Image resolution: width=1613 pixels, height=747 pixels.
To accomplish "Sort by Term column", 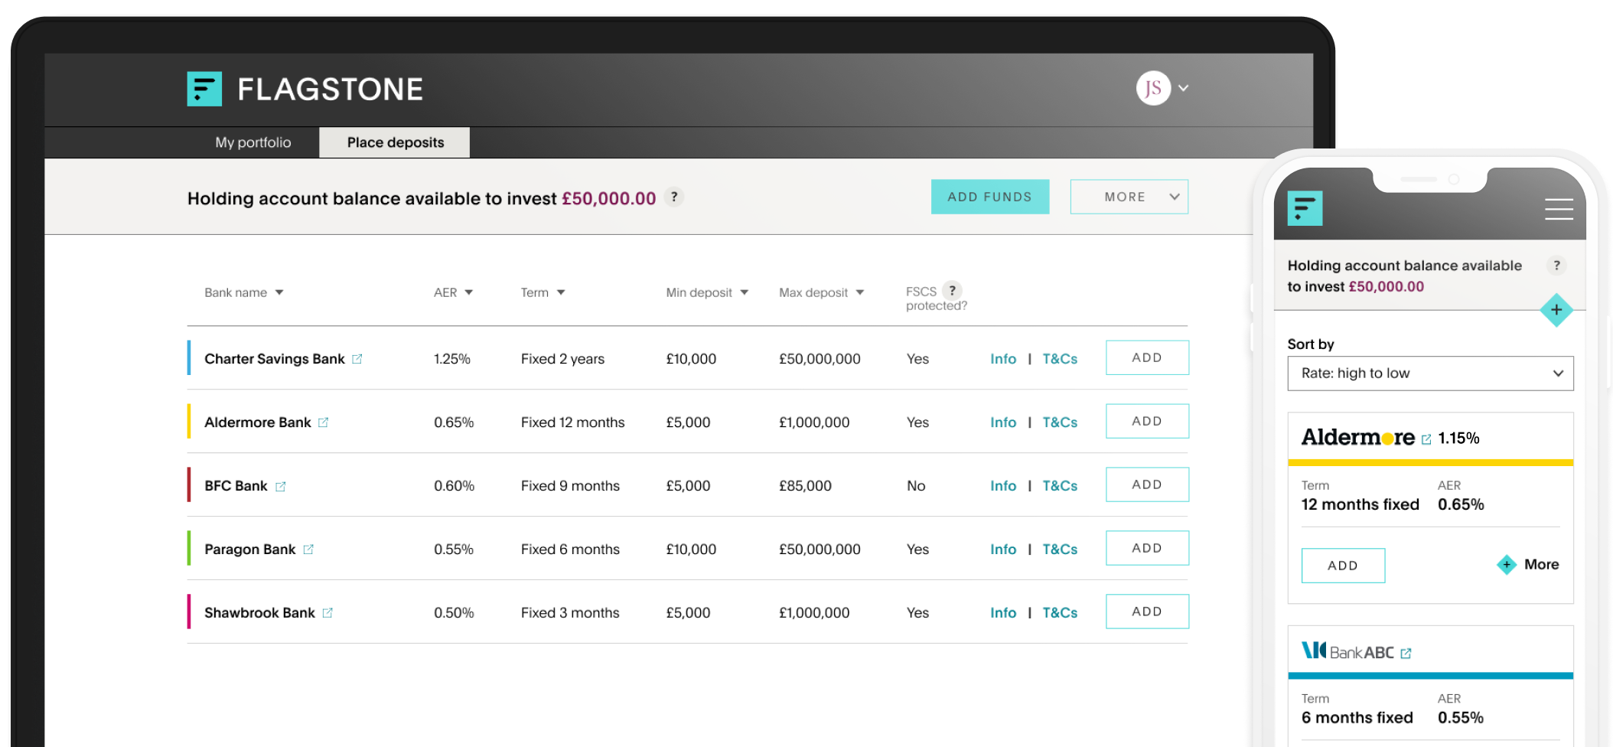I will pyautogui.click(x=543, y=292).
